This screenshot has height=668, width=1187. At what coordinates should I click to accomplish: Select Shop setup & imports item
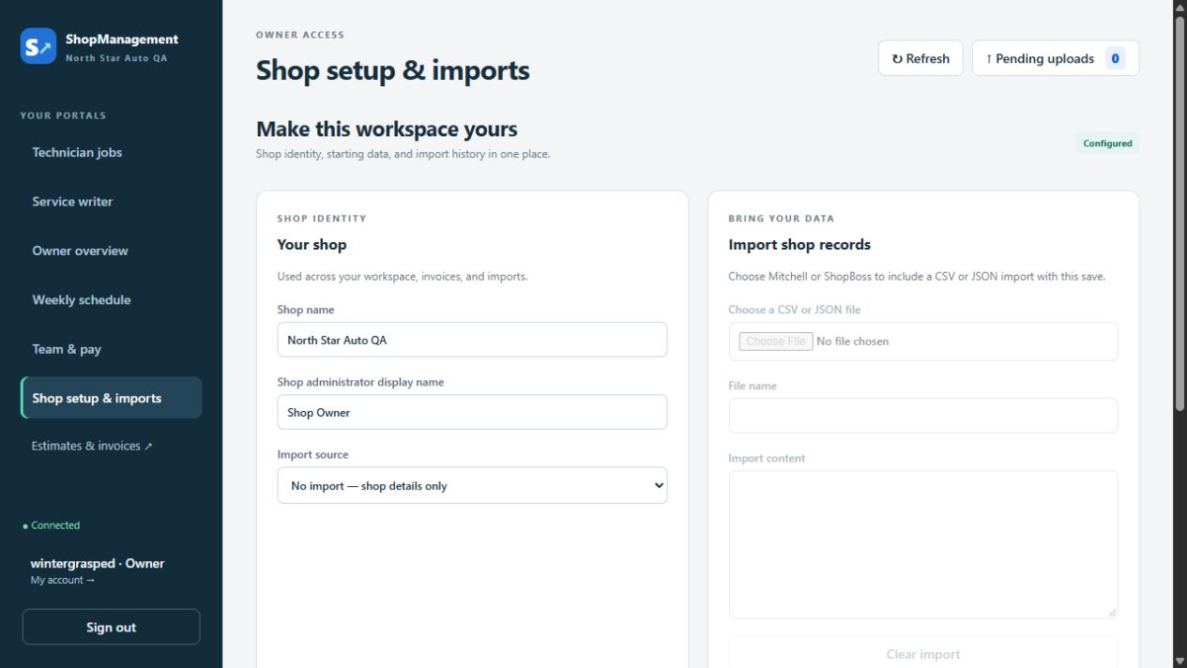111,398
